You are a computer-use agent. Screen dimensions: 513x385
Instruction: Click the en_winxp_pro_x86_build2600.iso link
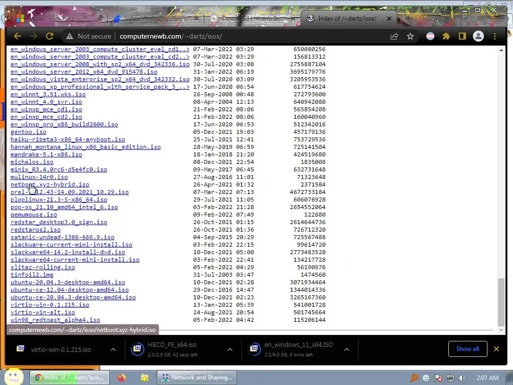click(64, 124)
